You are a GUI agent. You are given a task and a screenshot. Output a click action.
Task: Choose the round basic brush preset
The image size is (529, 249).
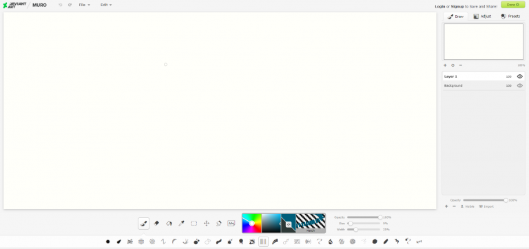(108, 241)
